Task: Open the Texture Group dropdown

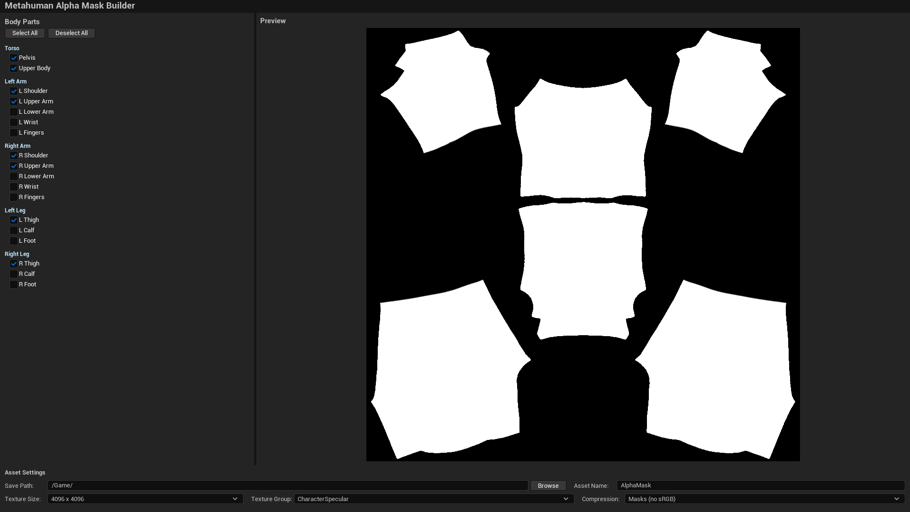Action: tap(434, 499)
